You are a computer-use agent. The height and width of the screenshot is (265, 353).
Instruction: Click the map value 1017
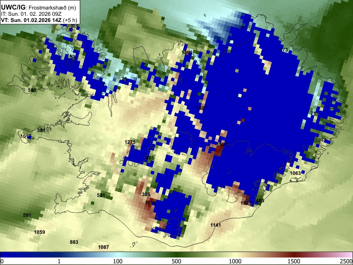pos(26,136)
